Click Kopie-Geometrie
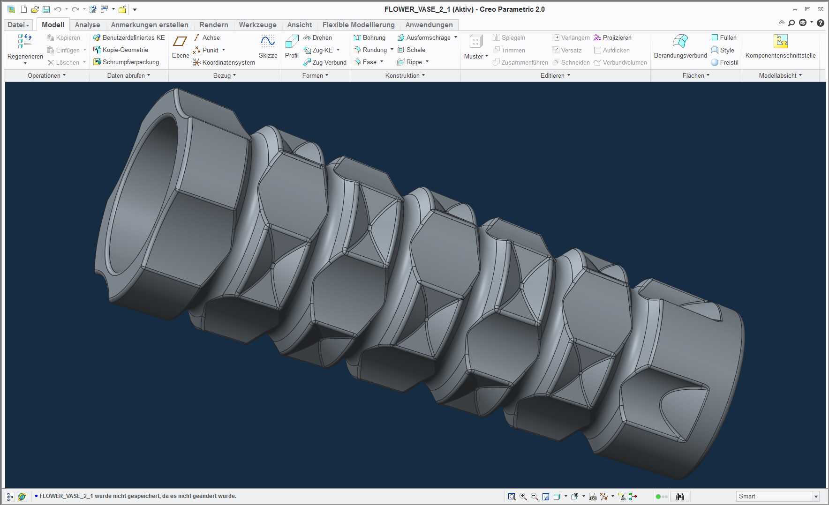 pos(121,50)
